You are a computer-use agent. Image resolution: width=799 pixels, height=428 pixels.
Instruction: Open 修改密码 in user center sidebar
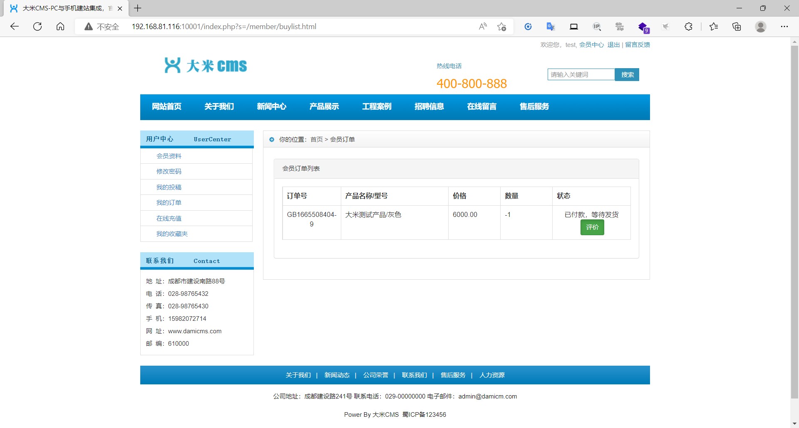point(169,172)
